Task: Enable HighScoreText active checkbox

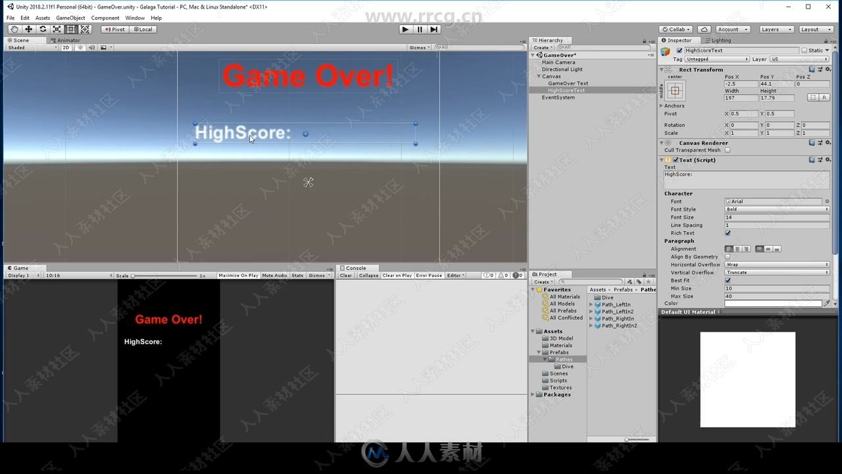Action: [680, 50]
